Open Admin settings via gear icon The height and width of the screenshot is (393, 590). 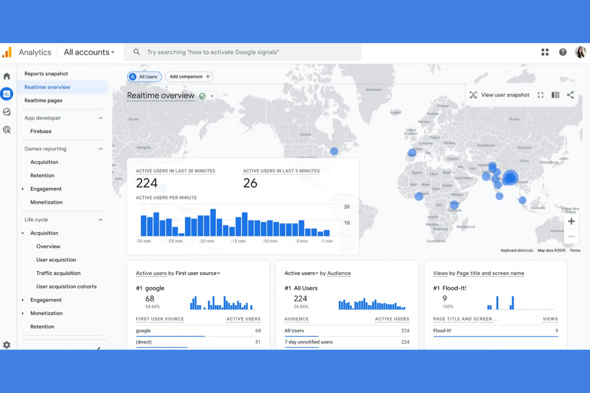6,345
